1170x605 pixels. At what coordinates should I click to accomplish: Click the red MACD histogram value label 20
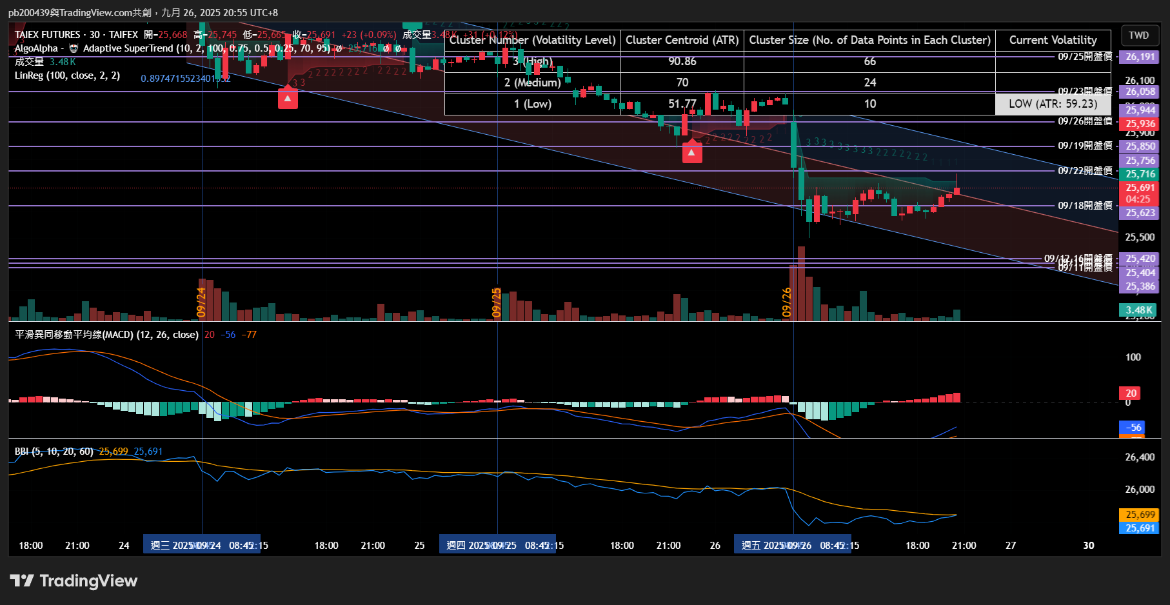coord(1131,393)
